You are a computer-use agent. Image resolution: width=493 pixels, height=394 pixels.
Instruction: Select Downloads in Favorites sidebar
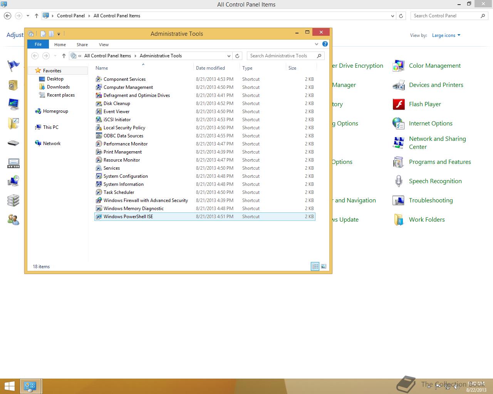click(x=58, y=87)
